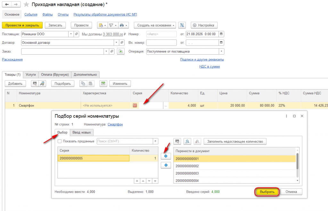Expand the Поставщик dropdown list
This screenshot has width=328, height=211.
pos(71,34)
